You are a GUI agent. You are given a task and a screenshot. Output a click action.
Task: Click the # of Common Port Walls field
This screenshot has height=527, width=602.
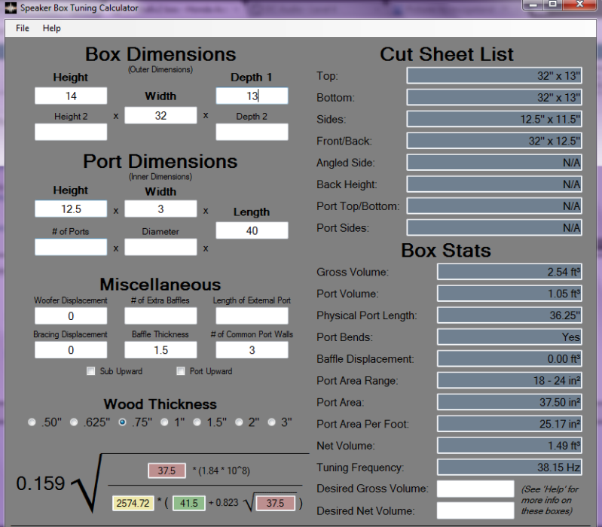(252, 350)
